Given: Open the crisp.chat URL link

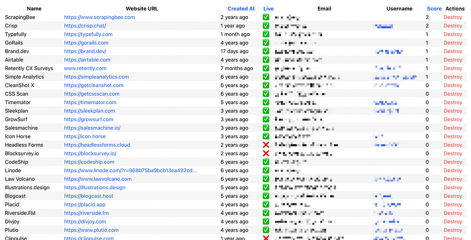Looking at the screenshot, I should point(85,26).
